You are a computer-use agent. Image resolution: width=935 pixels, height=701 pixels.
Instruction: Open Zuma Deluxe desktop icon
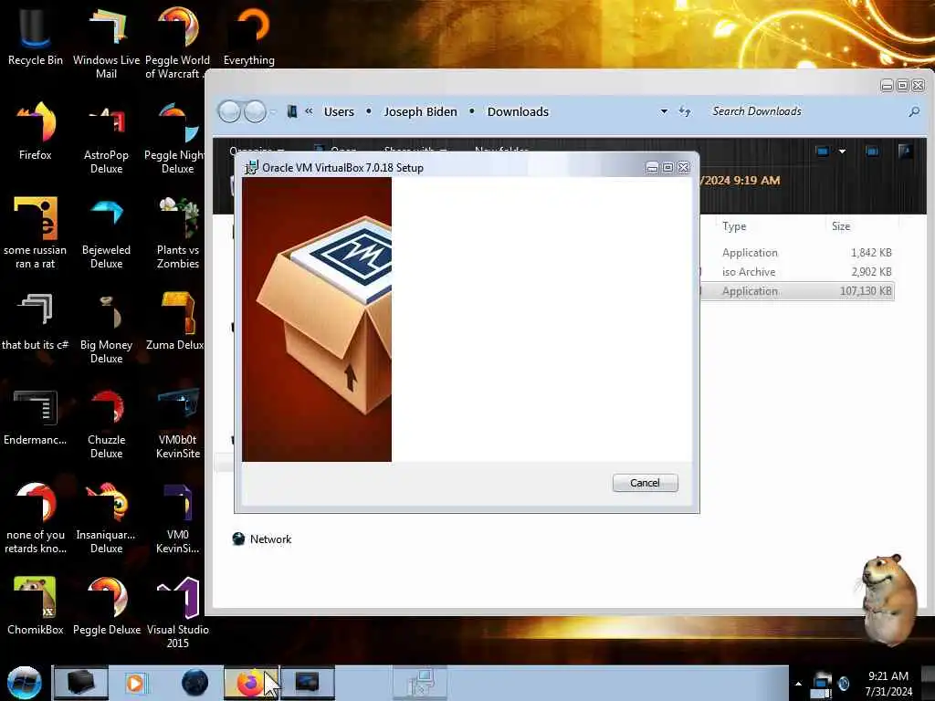tap(175, 322)
